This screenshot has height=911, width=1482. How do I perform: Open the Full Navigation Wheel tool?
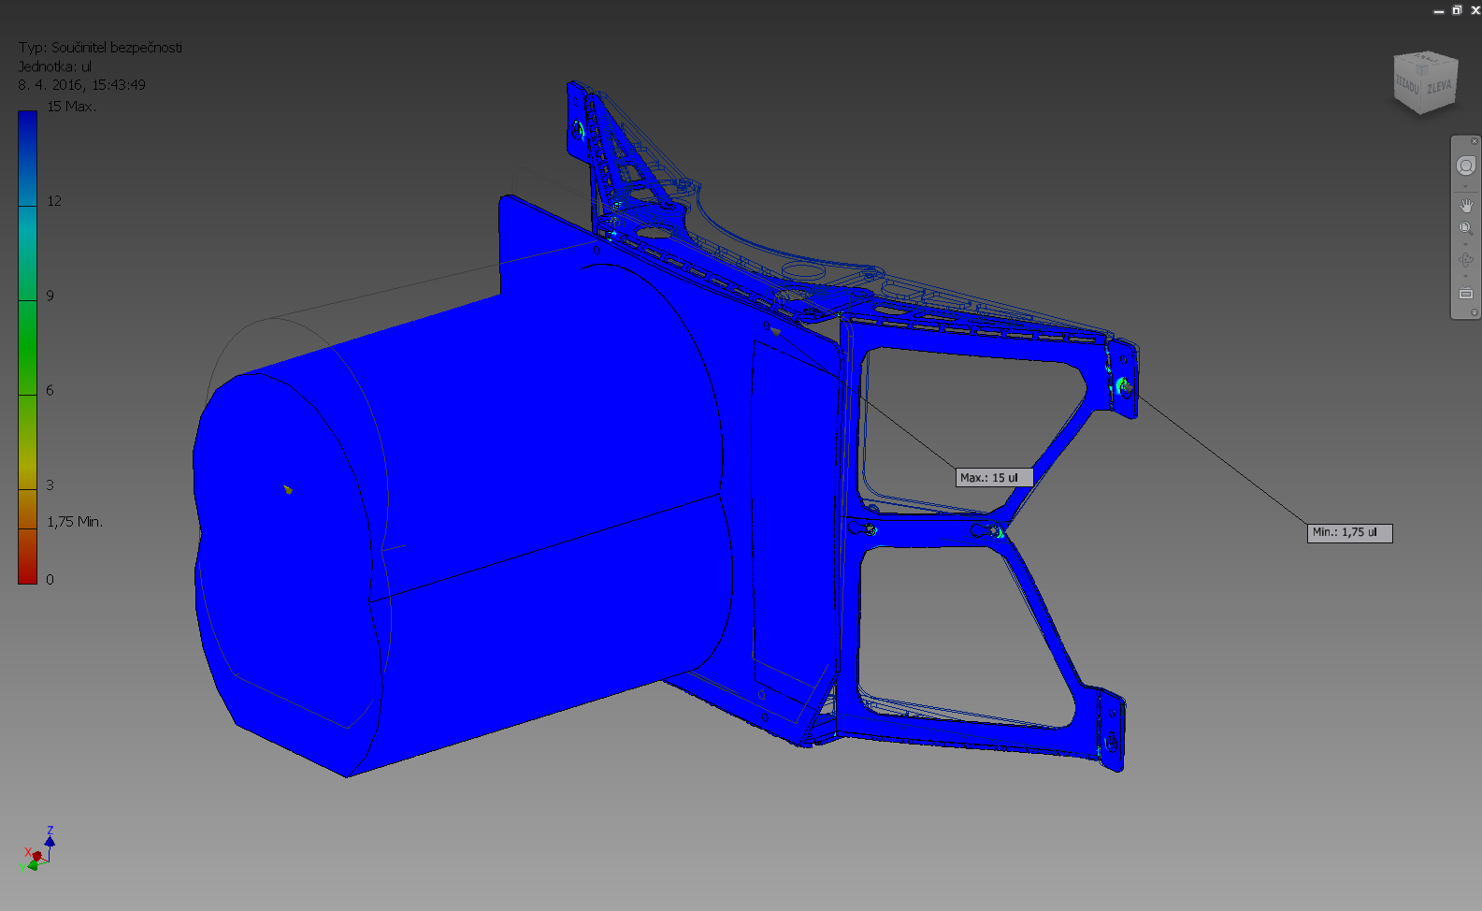click(x=1465, y=166)
